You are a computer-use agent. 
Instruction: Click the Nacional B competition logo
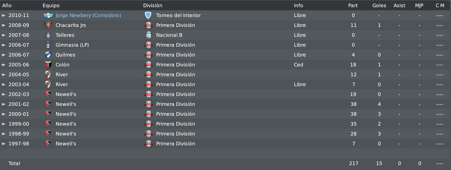[x=148, y=35]
